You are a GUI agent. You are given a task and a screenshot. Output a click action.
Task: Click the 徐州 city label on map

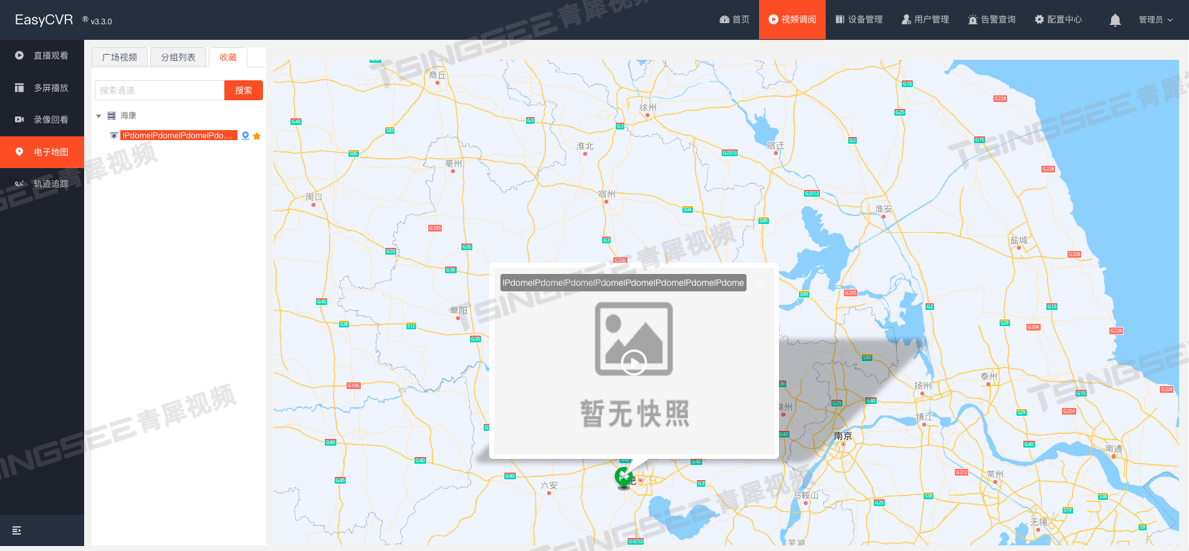(648, 108)
